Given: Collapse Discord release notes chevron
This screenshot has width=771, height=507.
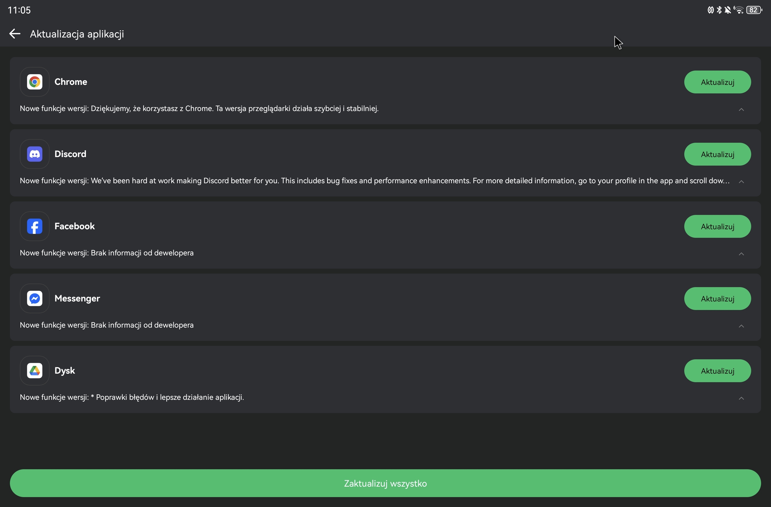Looking at the screenshot, I should (741, 182).
